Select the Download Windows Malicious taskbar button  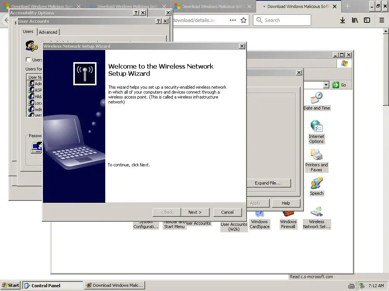pyautogui.click(x=114, y=286)
